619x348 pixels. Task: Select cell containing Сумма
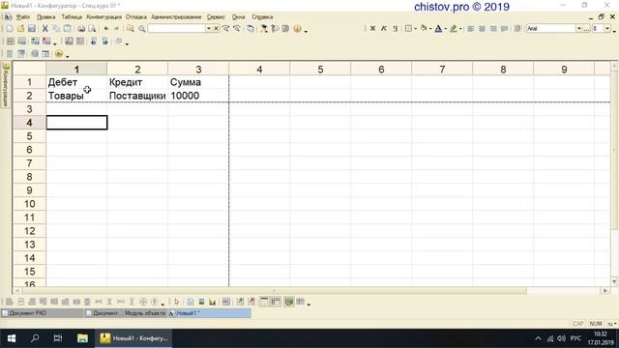click(197, 82)
